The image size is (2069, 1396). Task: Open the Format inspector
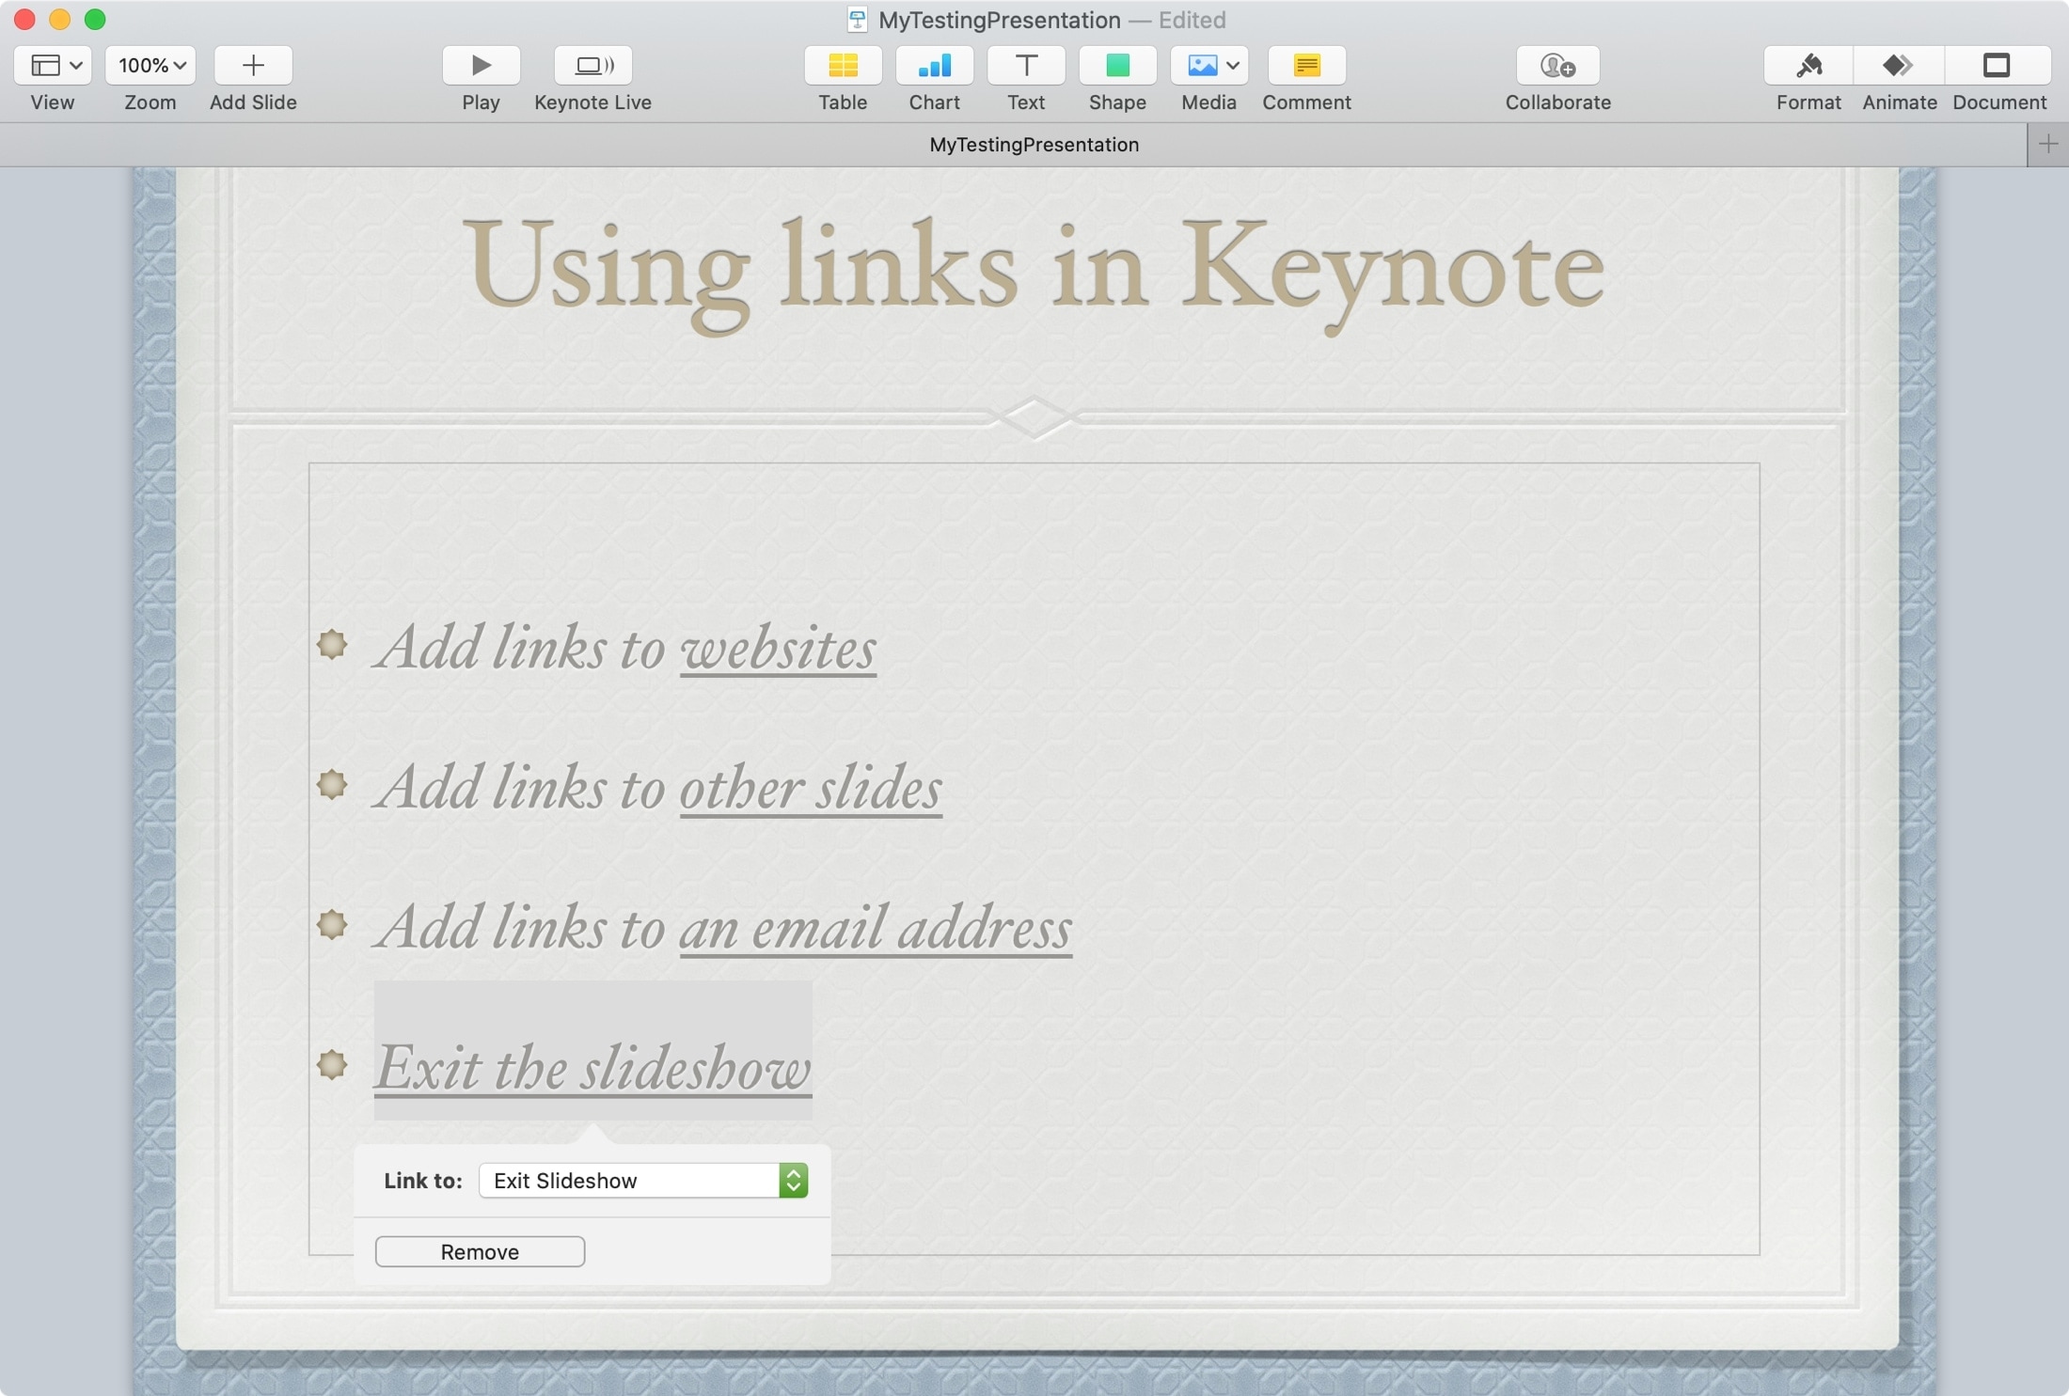(x=1808, y=65)
